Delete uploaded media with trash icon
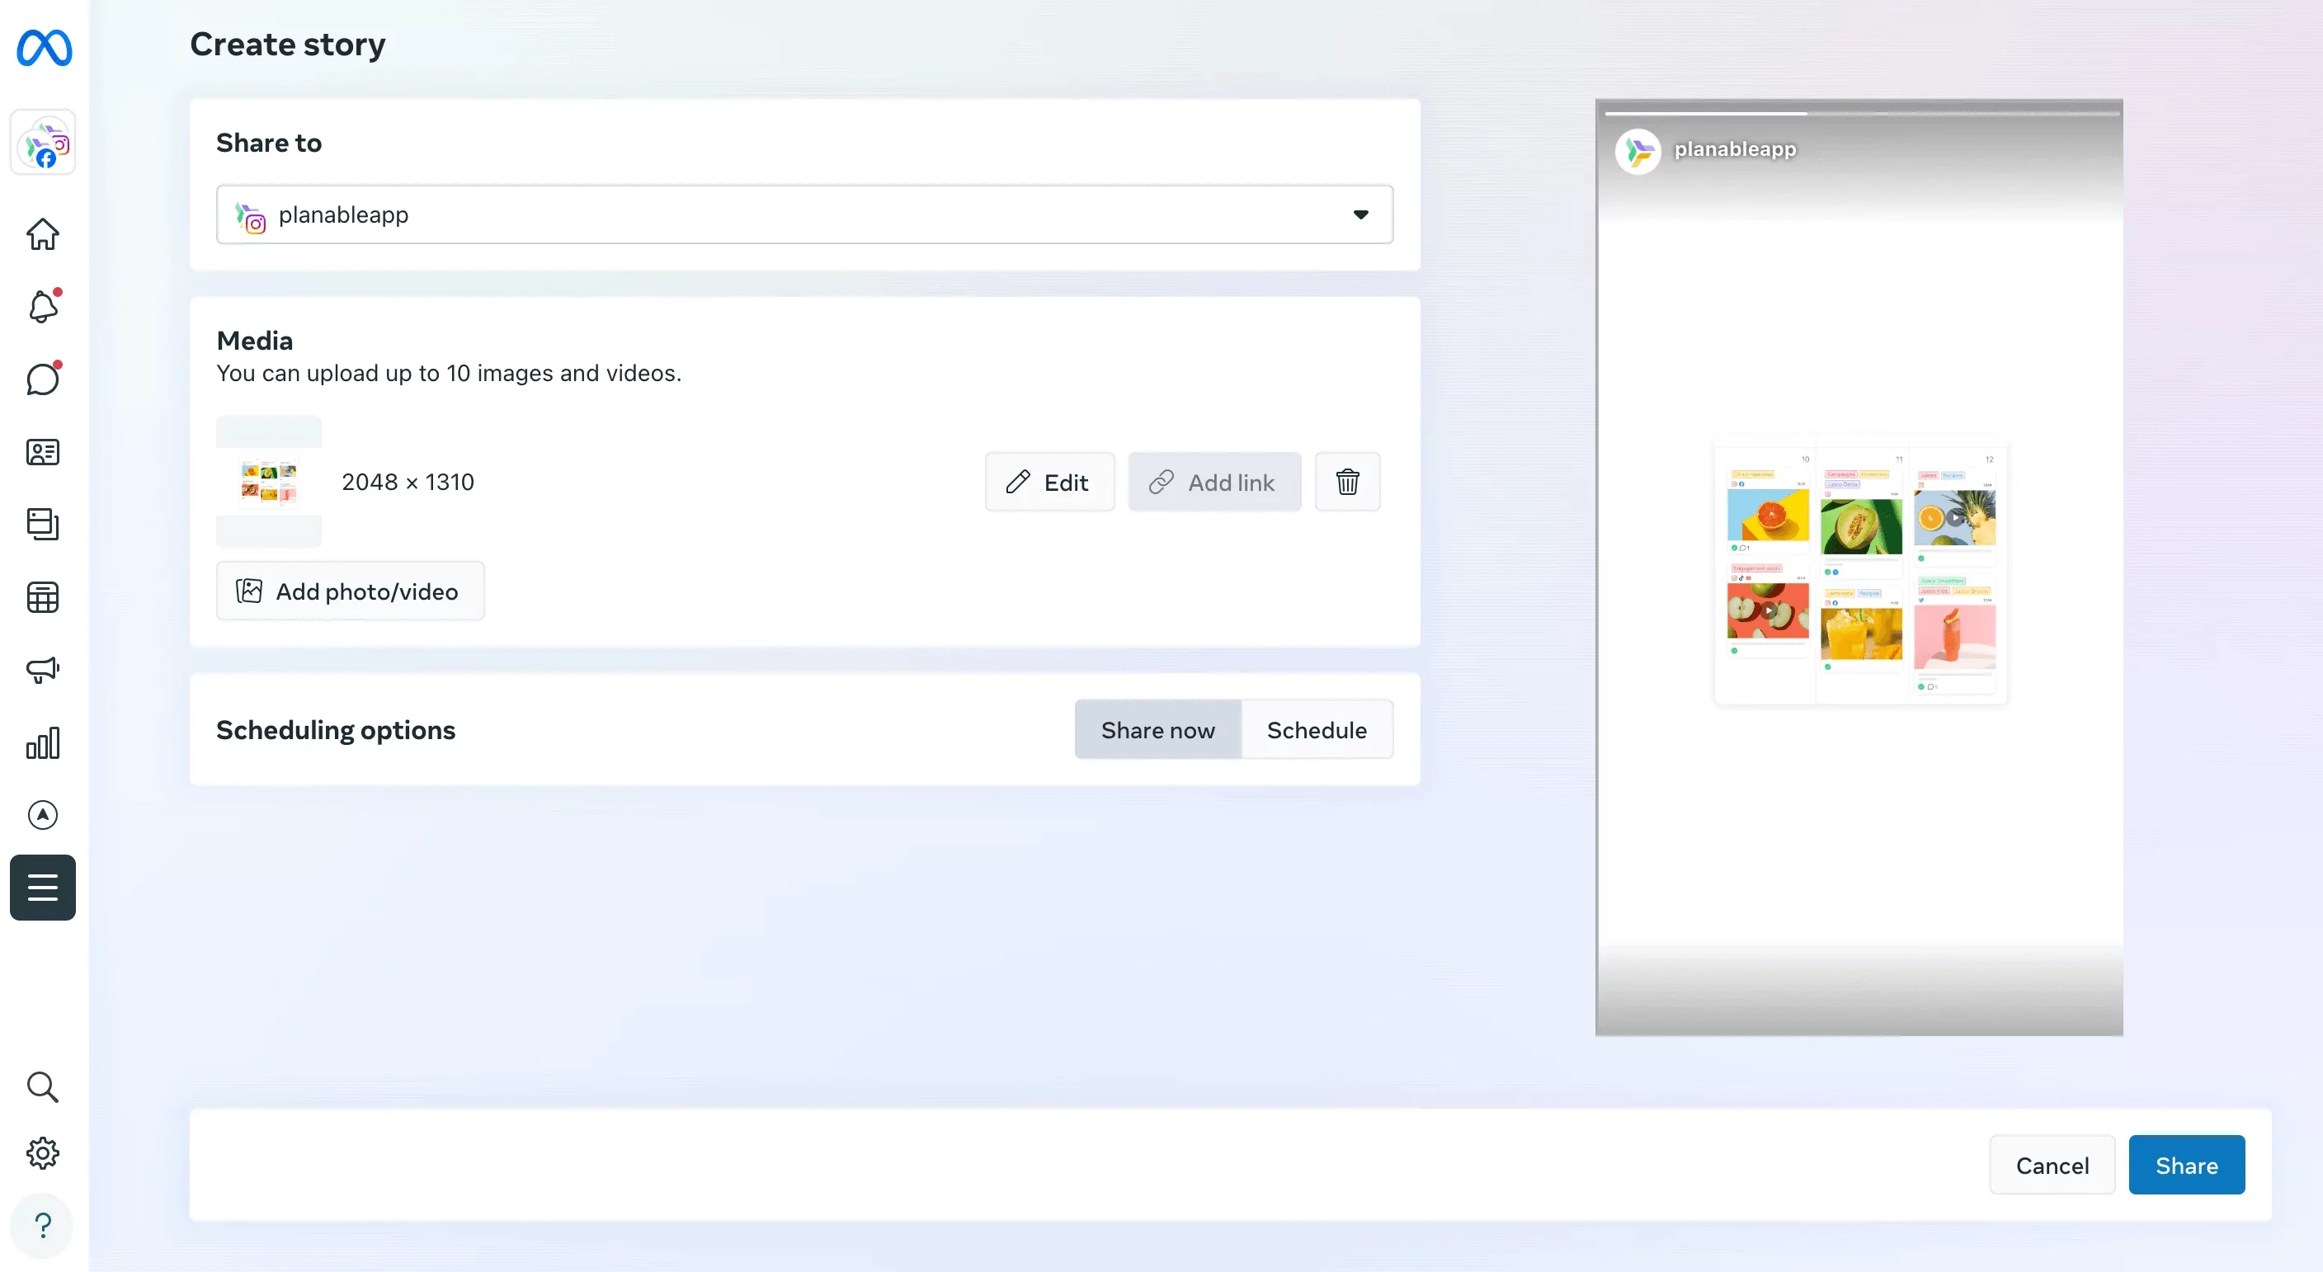 (1347, 483)
